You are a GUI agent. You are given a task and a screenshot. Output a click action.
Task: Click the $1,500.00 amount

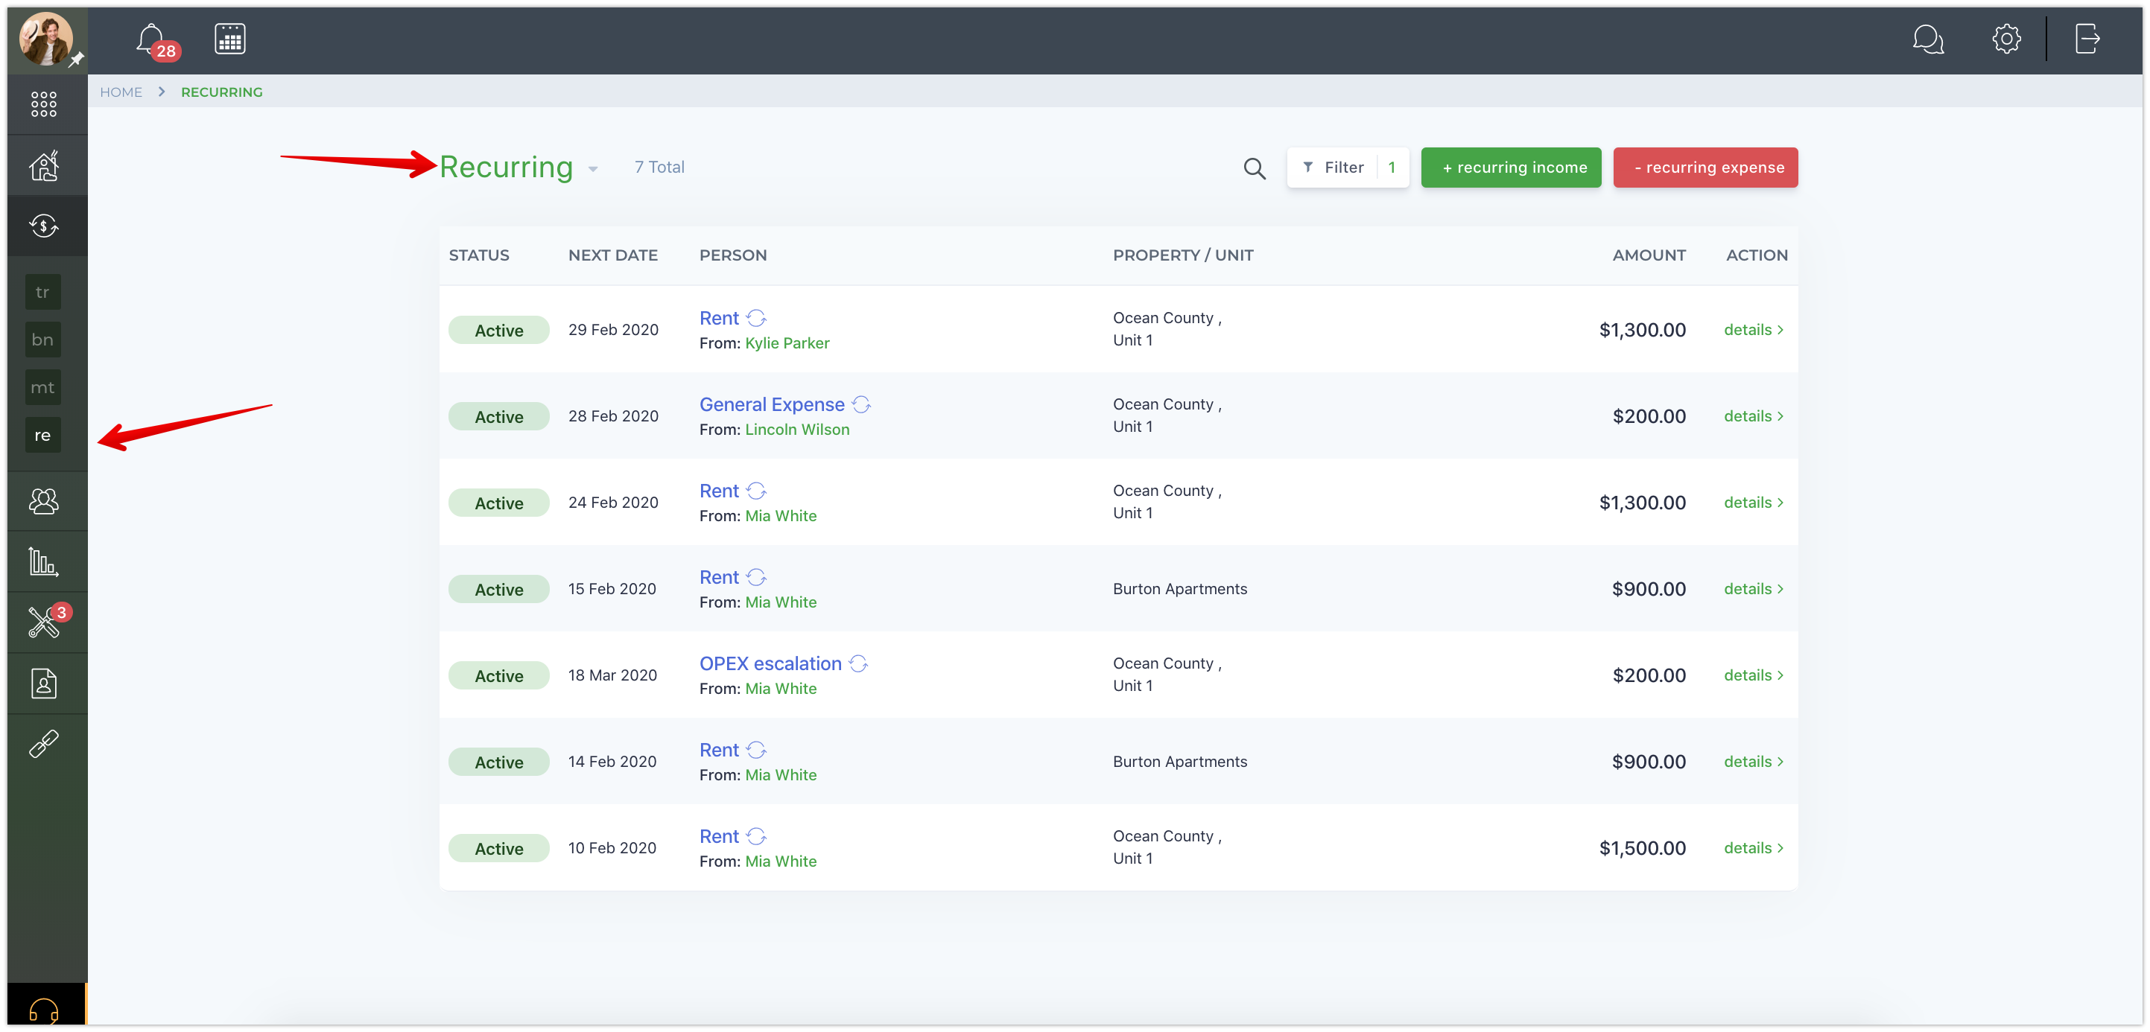click(1642, 847)
